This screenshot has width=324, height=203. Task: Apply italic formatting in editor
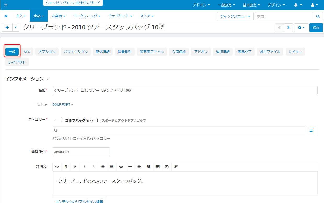click(84, 167)
